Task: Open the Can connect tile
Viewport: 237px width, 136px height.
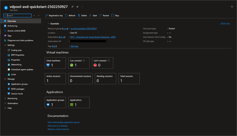Action: (79, 63)
